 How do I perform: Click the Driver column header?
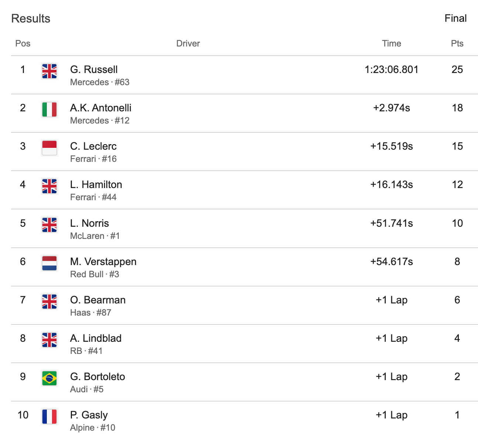pyautogui.click(x=188, y=44)
